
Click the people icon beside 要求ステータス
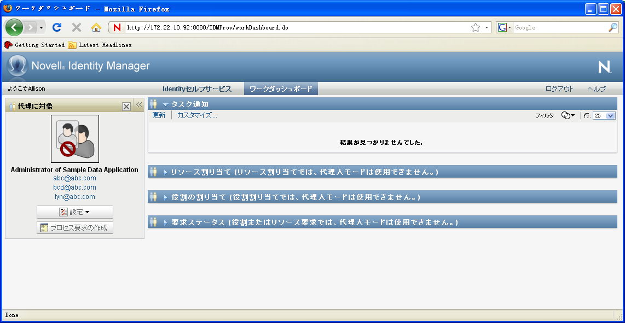[153, 222]
